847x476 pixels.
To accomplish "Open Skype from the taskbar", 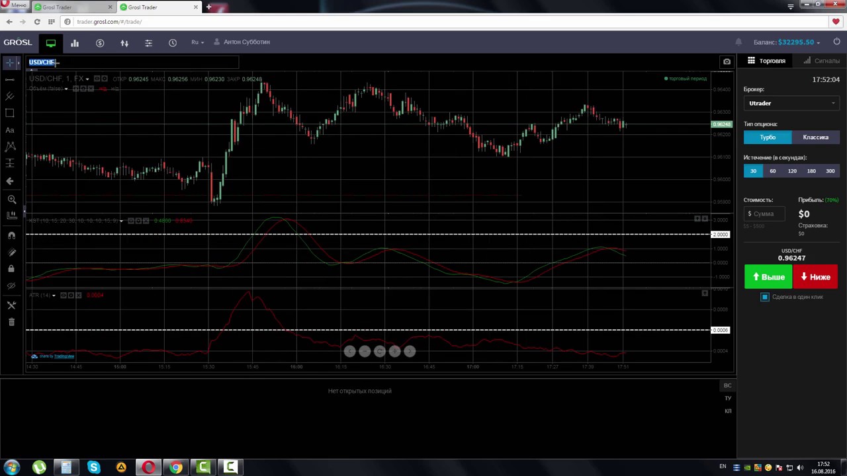I will [93, 467].
